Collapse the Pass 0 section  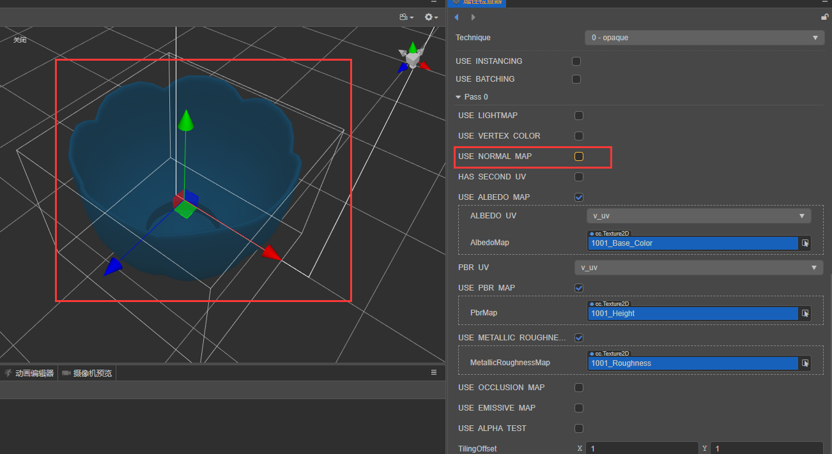click(x=458, y=97)
